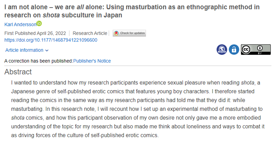
Task: Click the BY label on license badge
Action: (260, 53)
